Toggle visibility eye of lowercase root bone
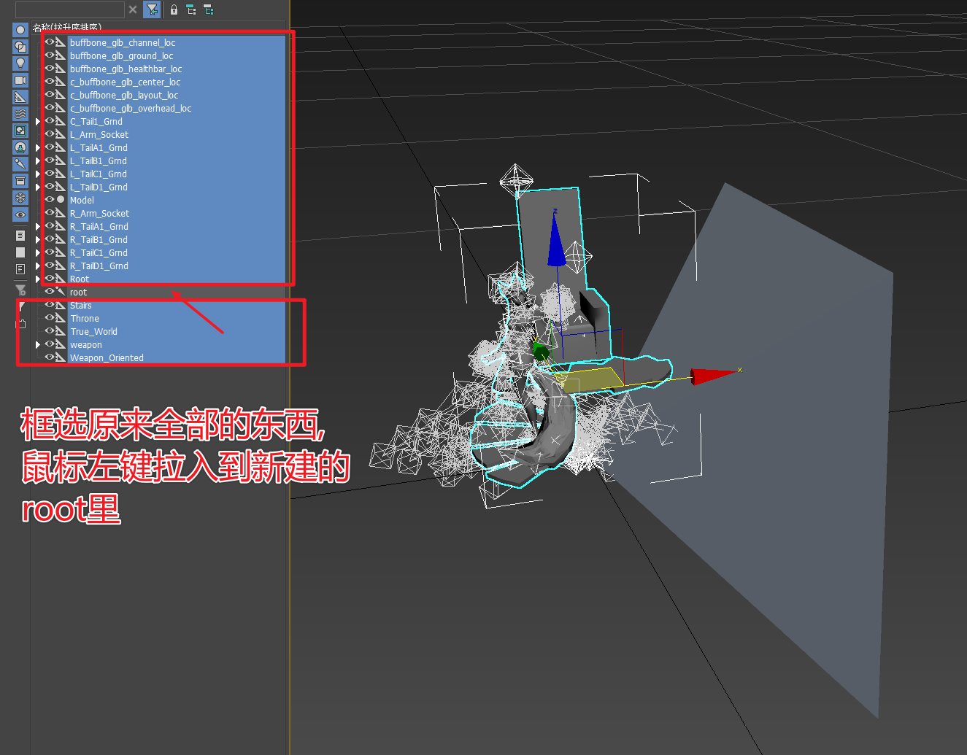The height and width of the screenshot is (755, 967). 50,291
